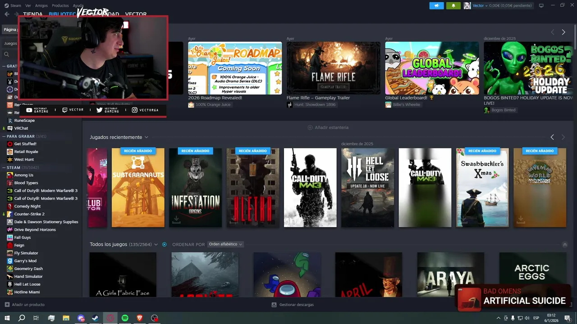Collapse the GRATIS category in sidebar
Screen dimensions: 577x324
[x=4, y=66]
